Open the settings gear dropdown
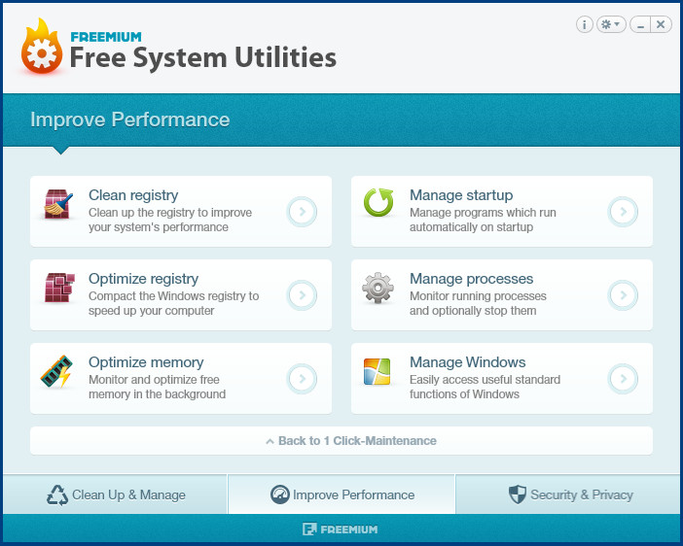The image size is (683, 546). tap(611, 24)
